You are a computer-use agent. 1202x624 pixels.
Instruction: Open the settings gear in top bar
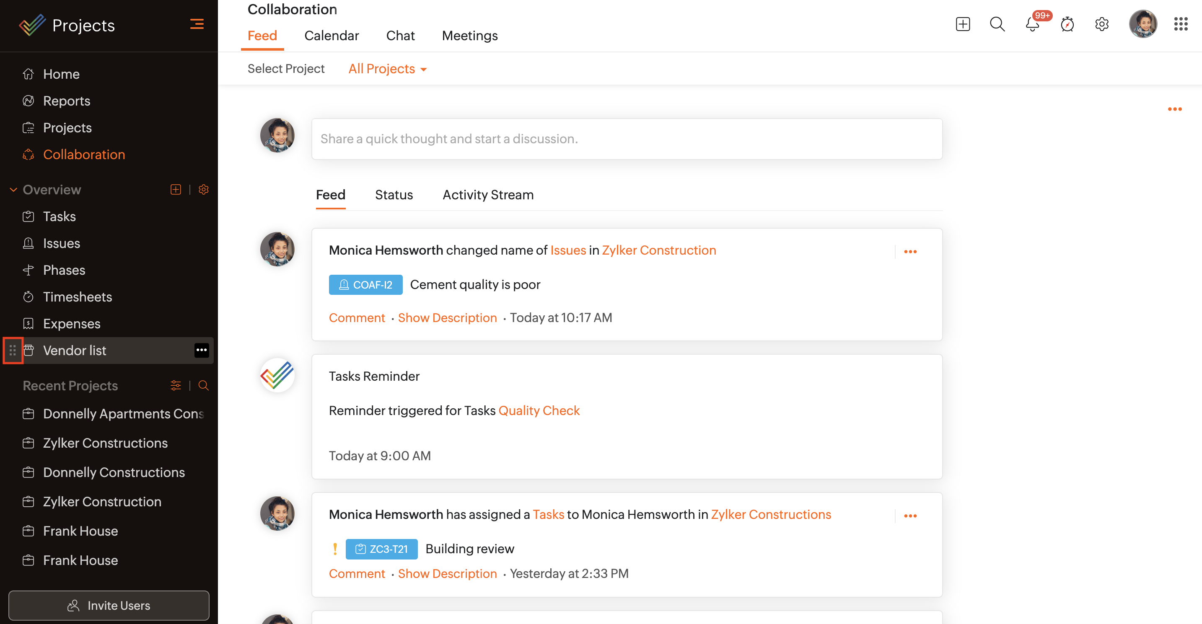coord(1101,24)
